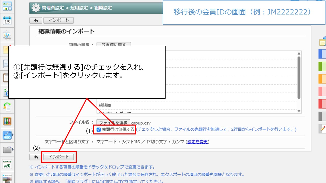Click 運用設定 in the breadcrumb
This screenshot has width=326, height=183.
[x=79, y=8]
